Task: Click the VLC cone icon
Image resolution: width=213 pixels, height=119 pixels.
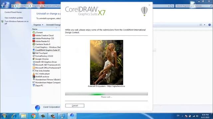Action: coord(34,74)
